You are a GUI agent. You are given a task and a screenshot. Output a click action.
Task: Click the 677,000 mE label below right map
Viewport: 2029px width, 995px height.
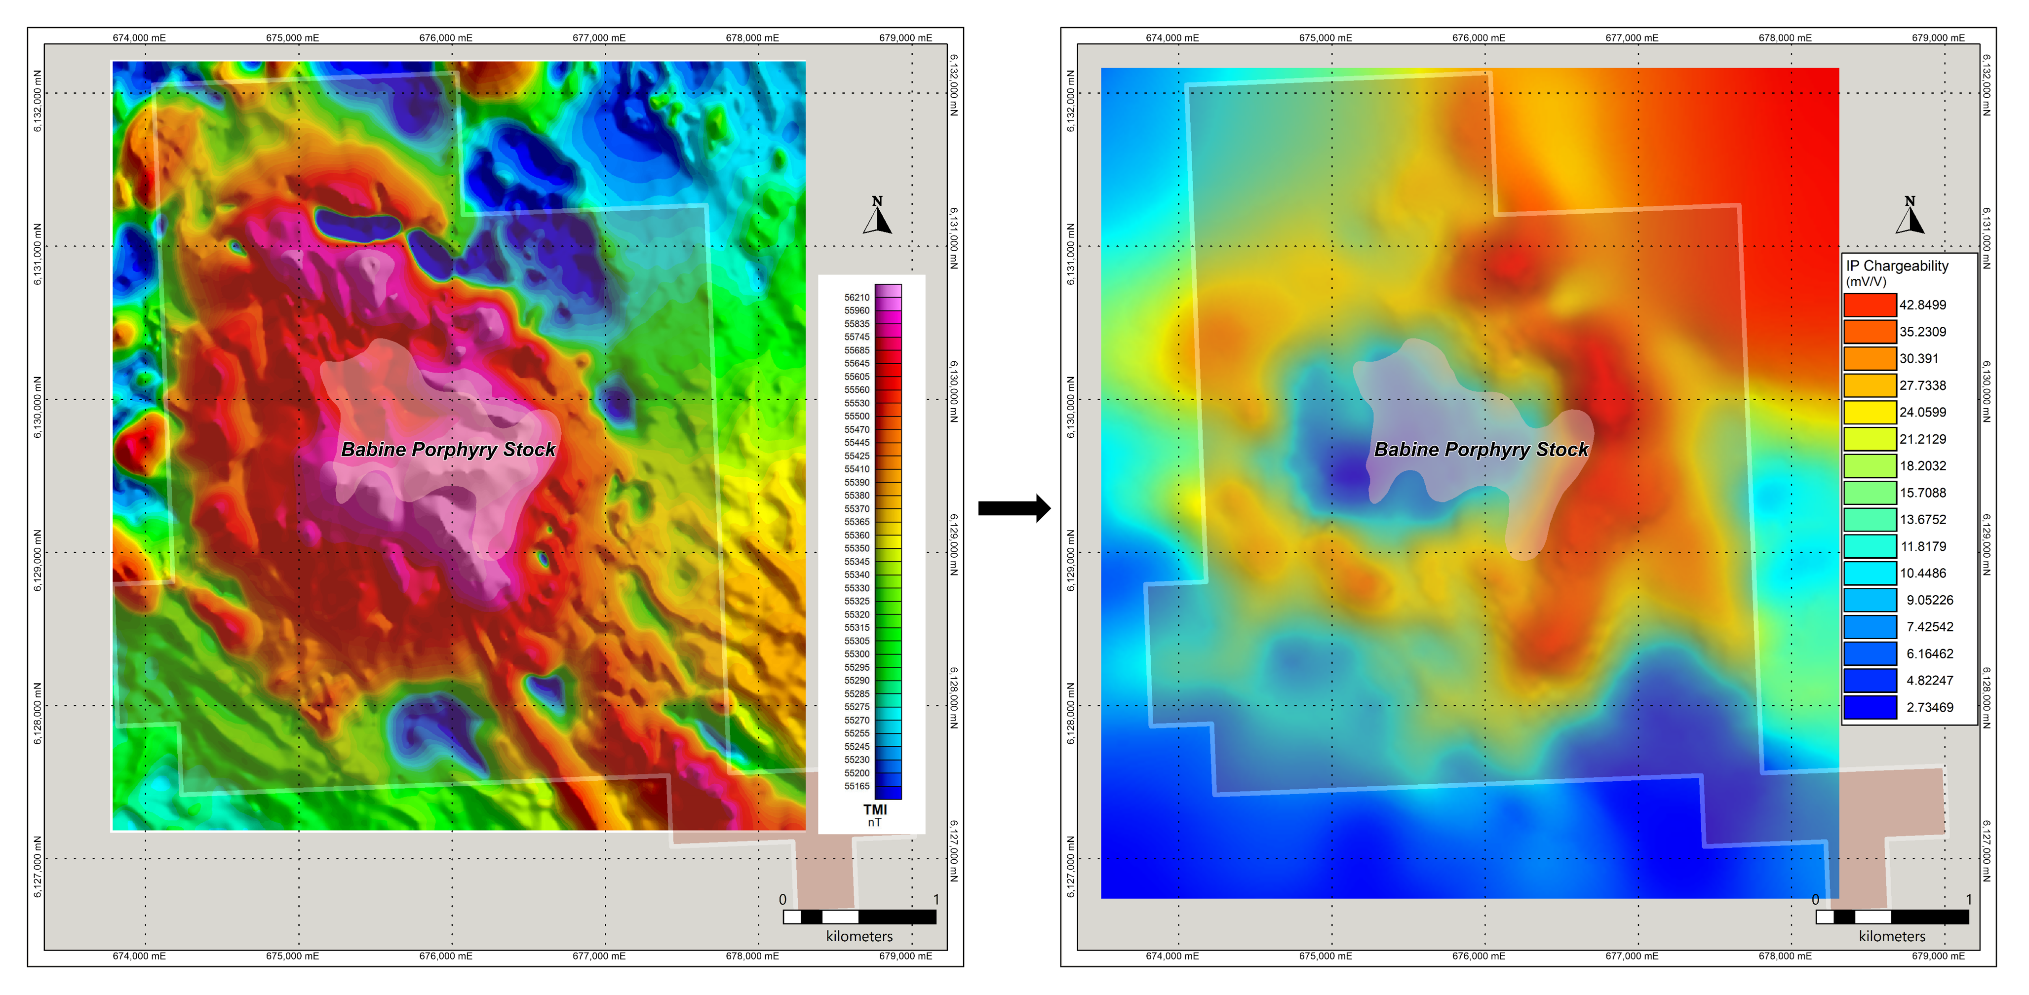coord(1631,956)
